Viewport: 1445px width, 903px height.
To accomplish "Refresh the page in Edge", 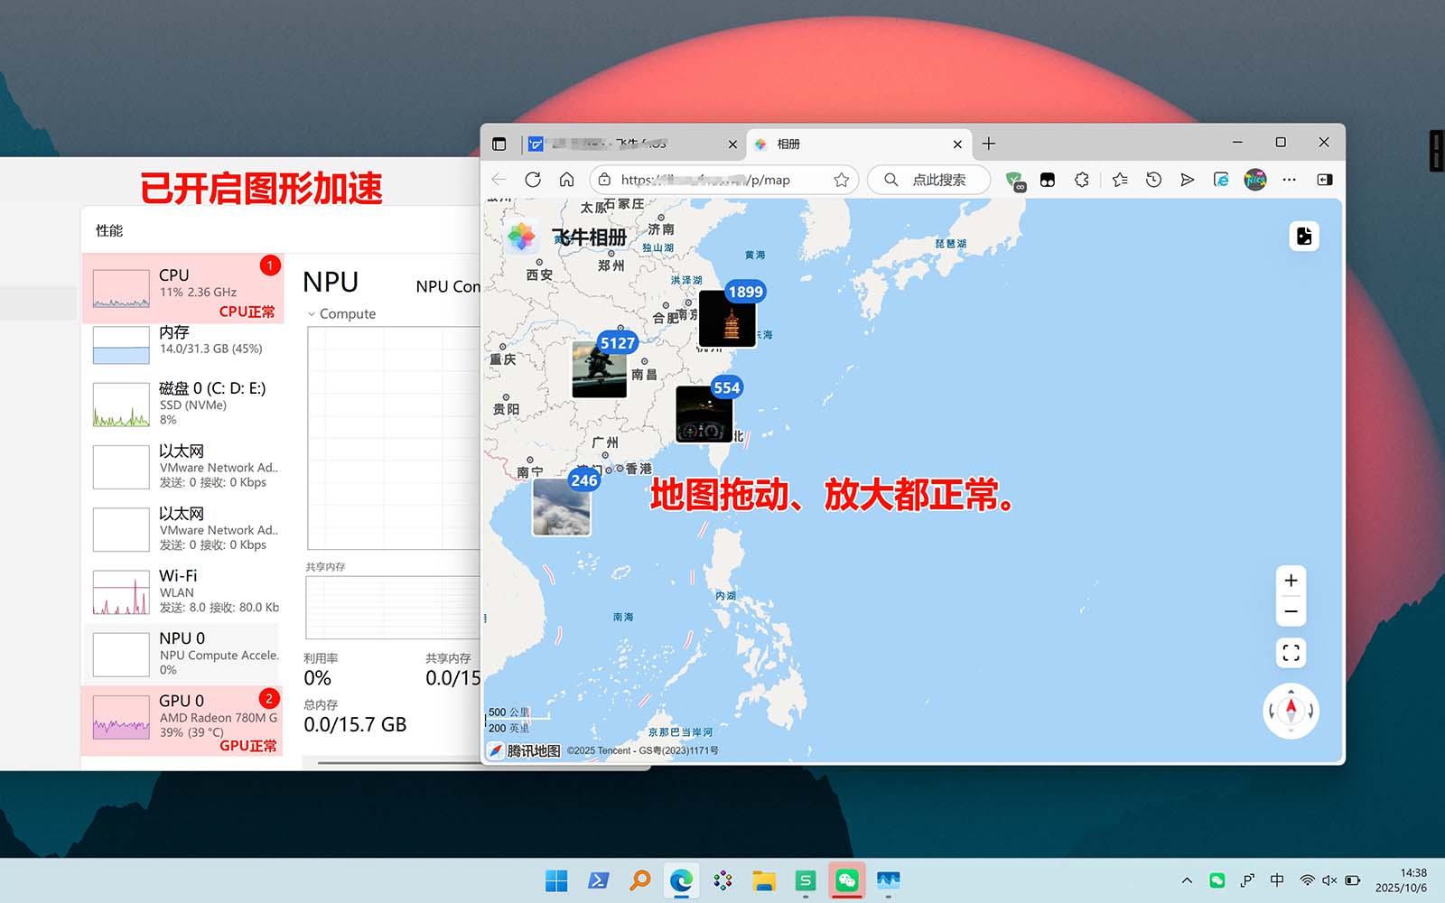I will point(533,180).
